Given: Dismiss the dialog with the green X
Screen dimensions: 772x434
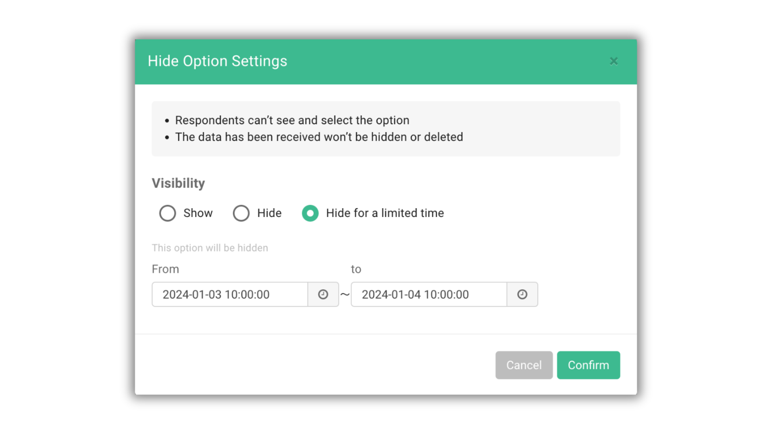Looking at the screenshot, I should point(614,61).
